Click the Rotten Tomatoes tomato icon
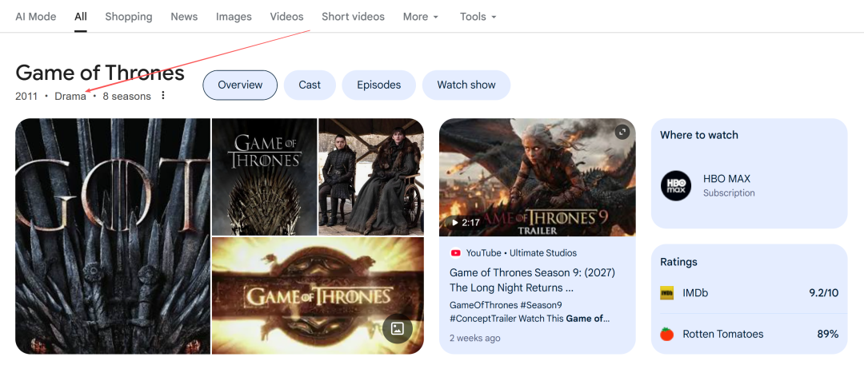 tap(666, 334)
